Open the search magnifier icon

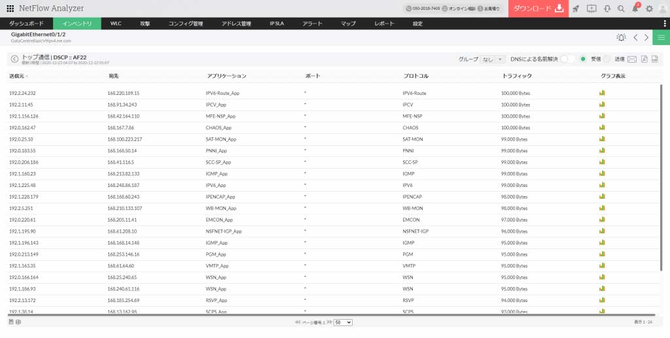coord(622,8)
